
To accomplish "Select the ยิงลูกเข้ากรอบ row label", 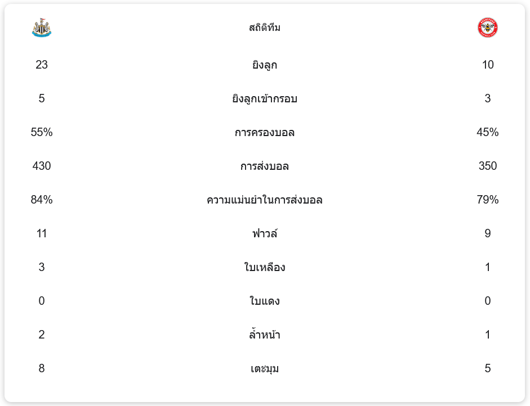I will 265,99.
